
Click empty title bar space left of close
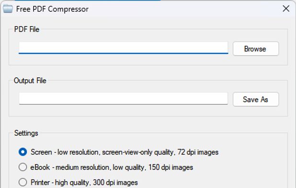coord(185,9)
